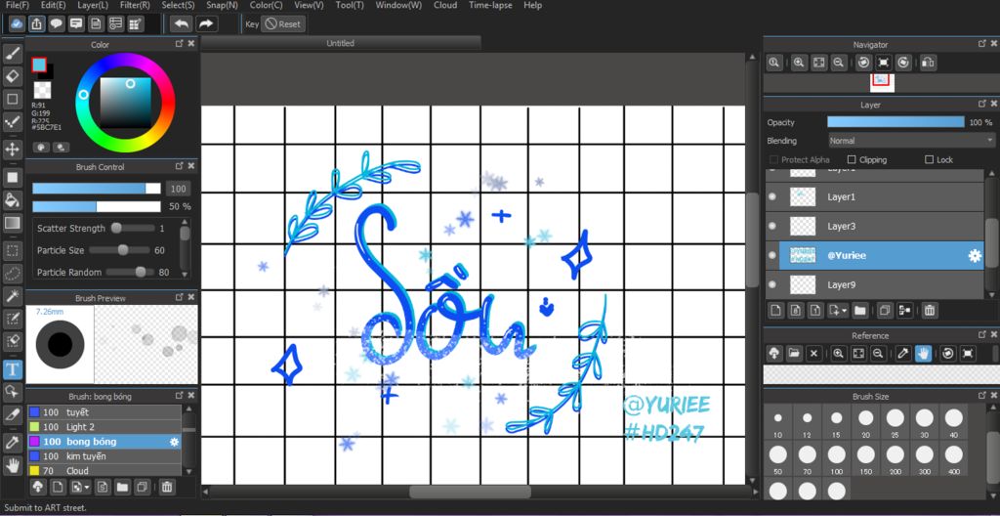The image size is (1000, 516).
Task: Rotate canvas right in Navigator
Action: point(903,63)
